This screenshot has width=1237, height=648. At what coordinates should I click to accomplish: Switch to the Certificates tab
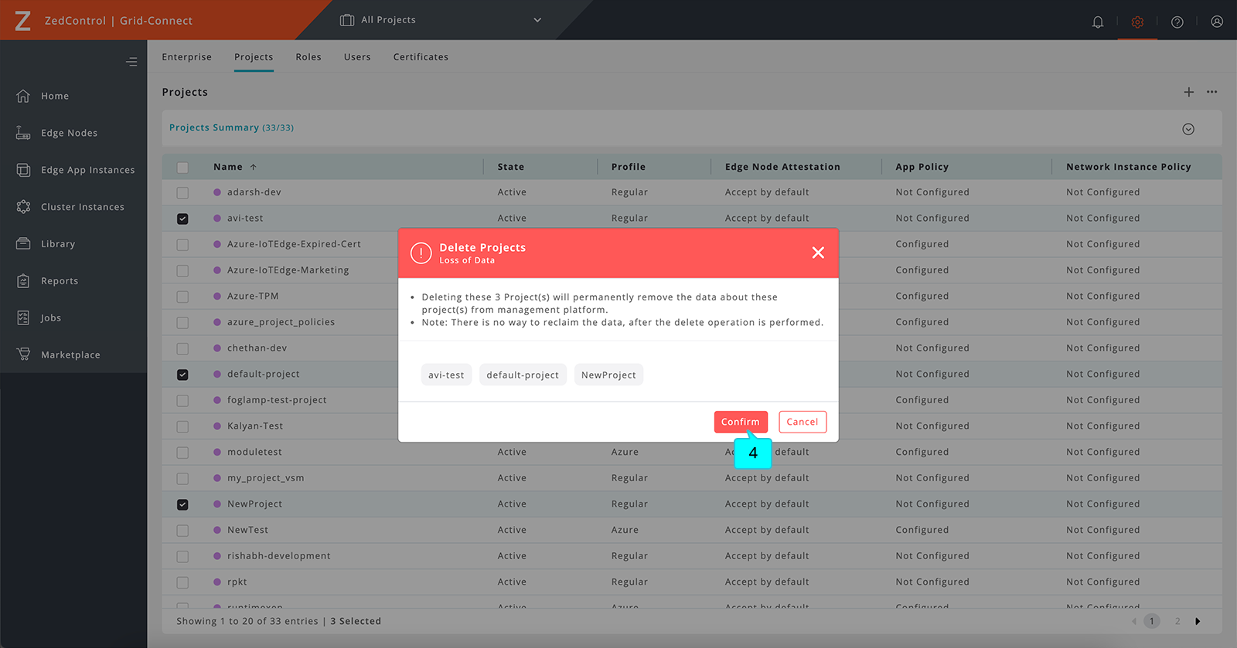pos(421,57)
